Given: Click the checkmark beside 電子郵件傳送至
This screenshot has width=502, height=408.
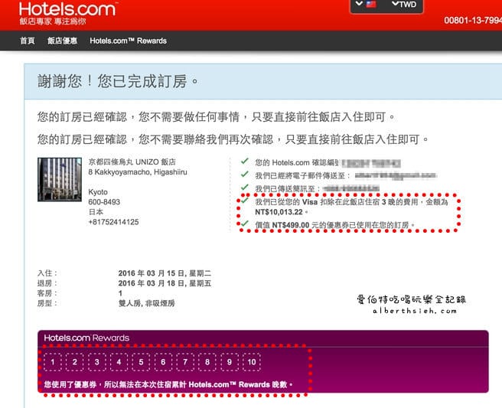Looking at the screenshot, I should pos(245,175).
